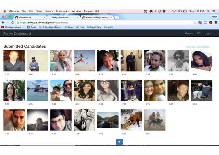Viewport: 219px width, 155px height.
Task: Click the Tristan profile button
Action: pyautogui.click(x=214, y=17)
